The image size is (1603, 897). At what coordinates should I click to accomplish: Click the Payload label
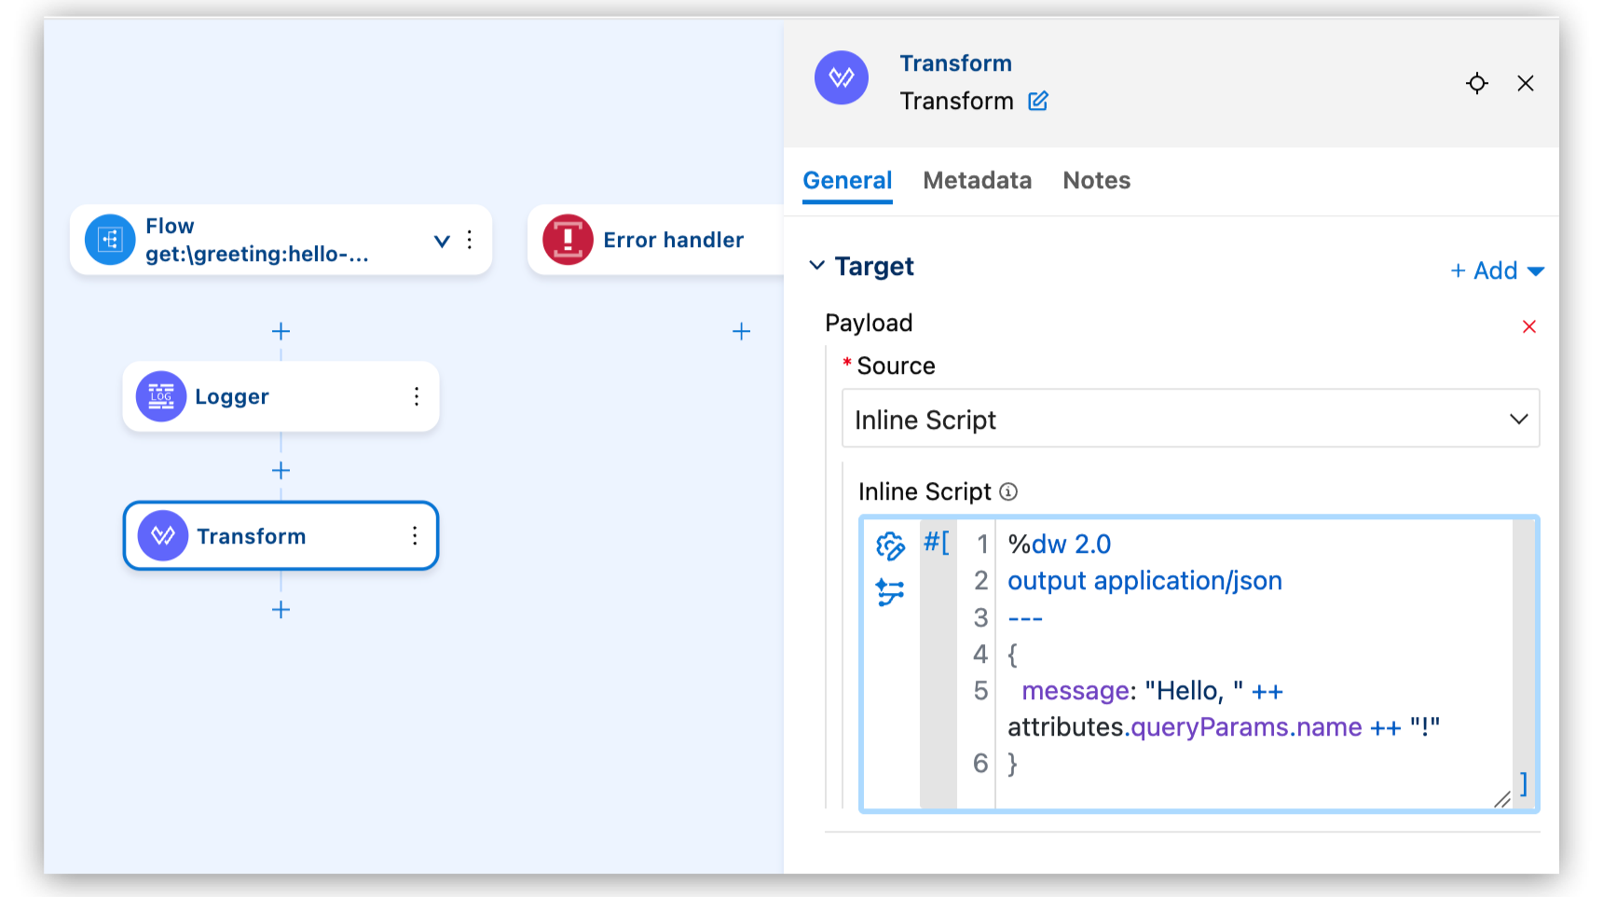pyautogui.click(x=869, y=324)
